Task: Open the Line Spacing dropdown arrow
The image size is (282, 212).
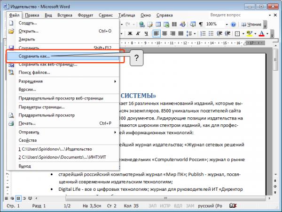Action: [195, 34]
